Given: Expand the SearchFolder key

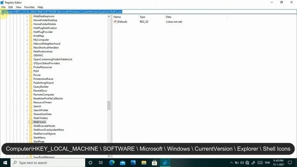Looking at the screenshot, I should [27, 110].
